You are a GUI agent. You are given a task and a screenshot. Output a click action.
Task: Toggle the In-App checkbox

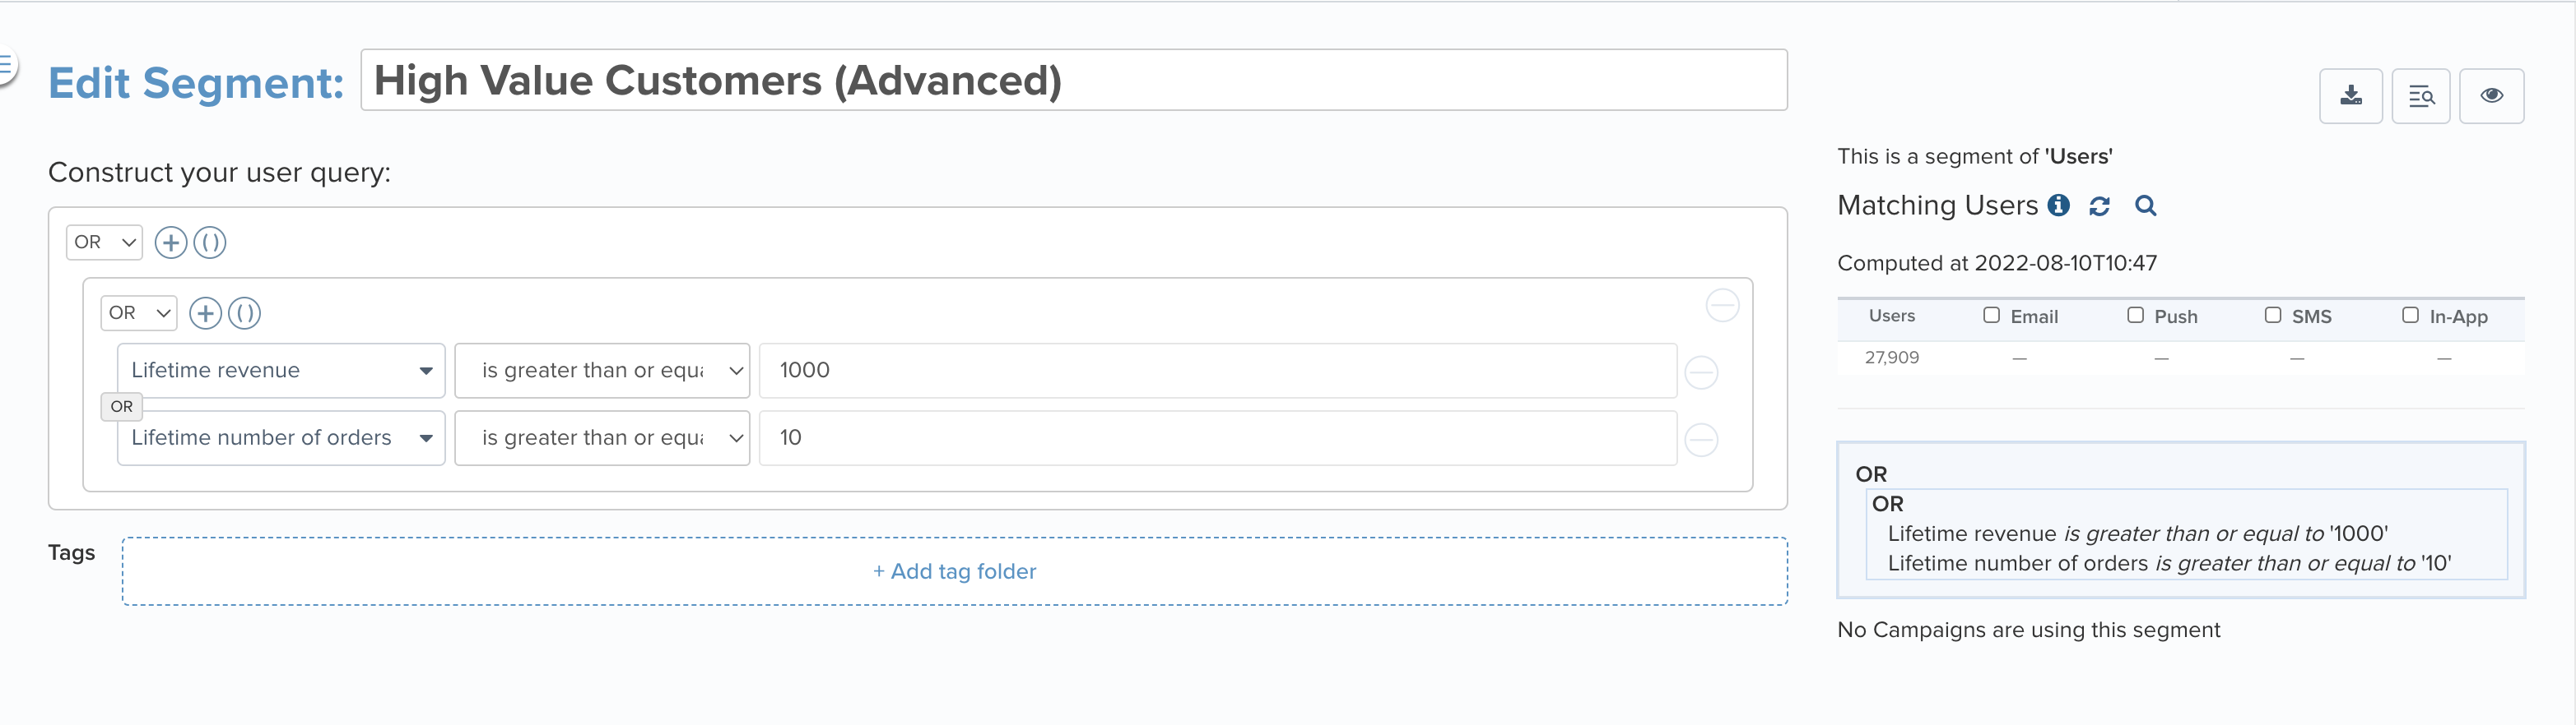point(2410,316)
